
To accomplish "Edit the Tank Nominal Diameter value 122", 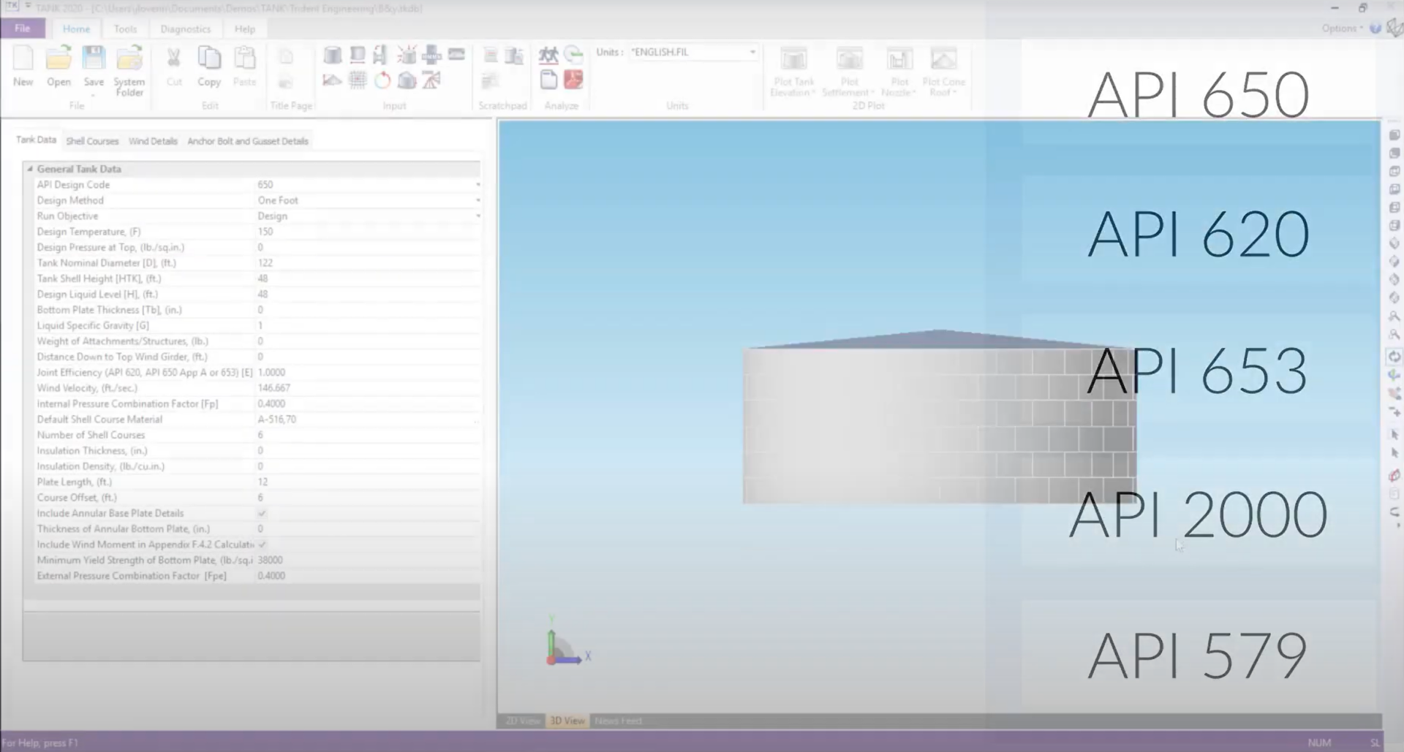I will click(366, 263).
